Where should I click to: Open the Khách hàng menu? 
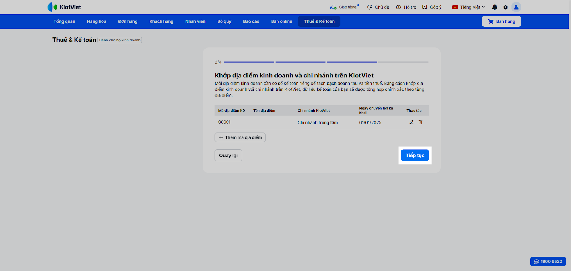pyautogui.click(x=161, y=21)
